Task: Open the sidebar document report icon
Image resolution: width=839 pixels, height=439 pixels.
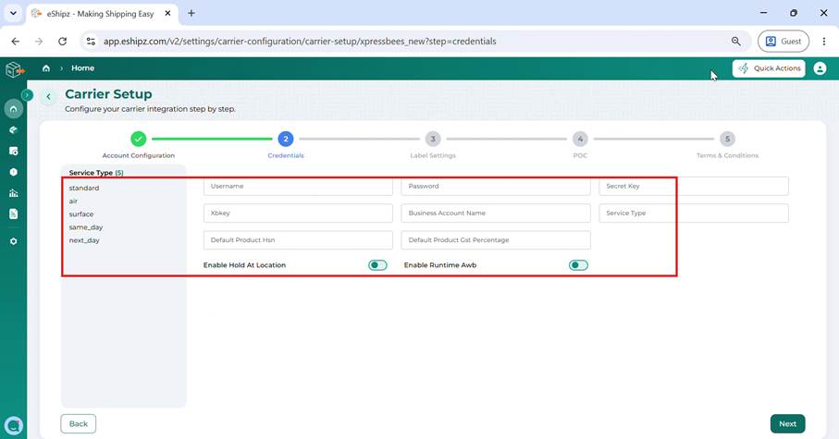Action: (x=13, y=213)
